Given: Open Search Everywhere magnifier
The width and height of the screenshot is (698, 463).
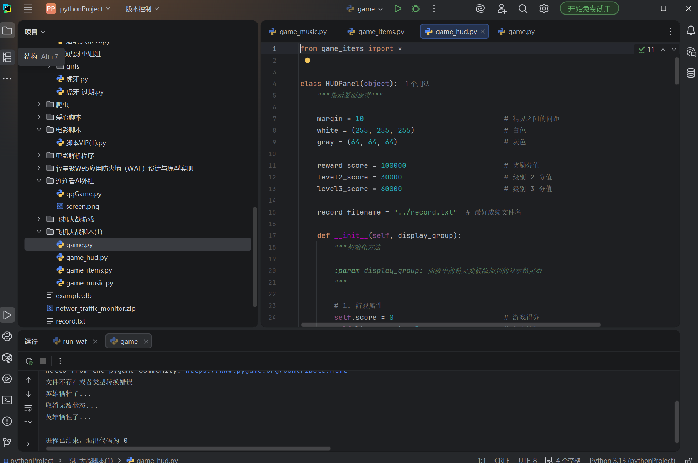Looking at the screenshot, I should tap(523, 8).
